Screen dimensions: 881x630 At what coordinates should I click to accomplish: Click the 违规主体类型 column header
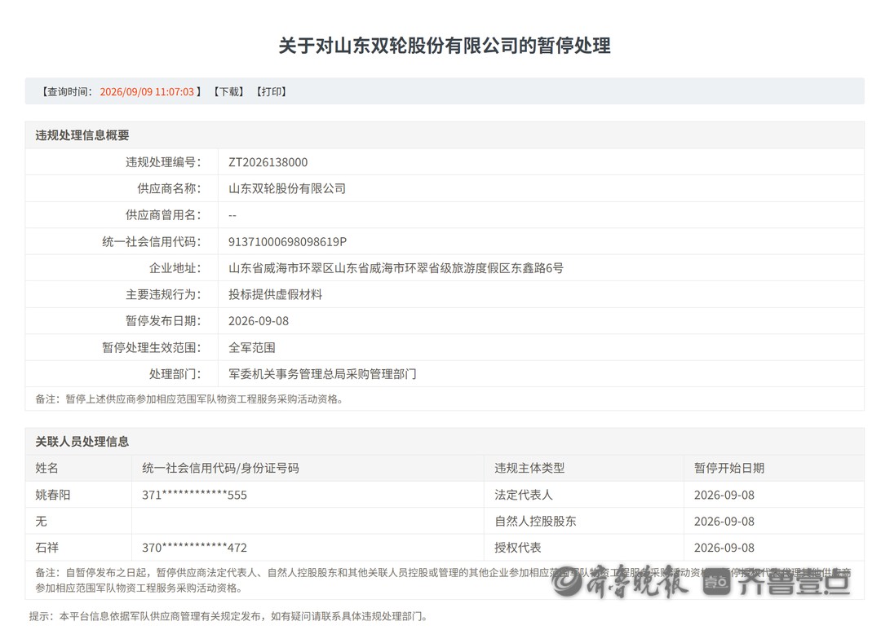pos(529,469)
